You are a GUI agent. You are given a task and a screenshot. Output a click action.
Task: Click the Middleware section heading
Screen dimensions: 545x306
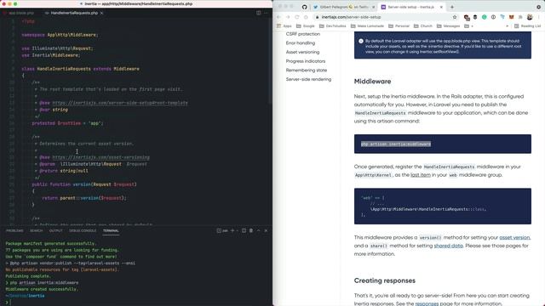372,82
